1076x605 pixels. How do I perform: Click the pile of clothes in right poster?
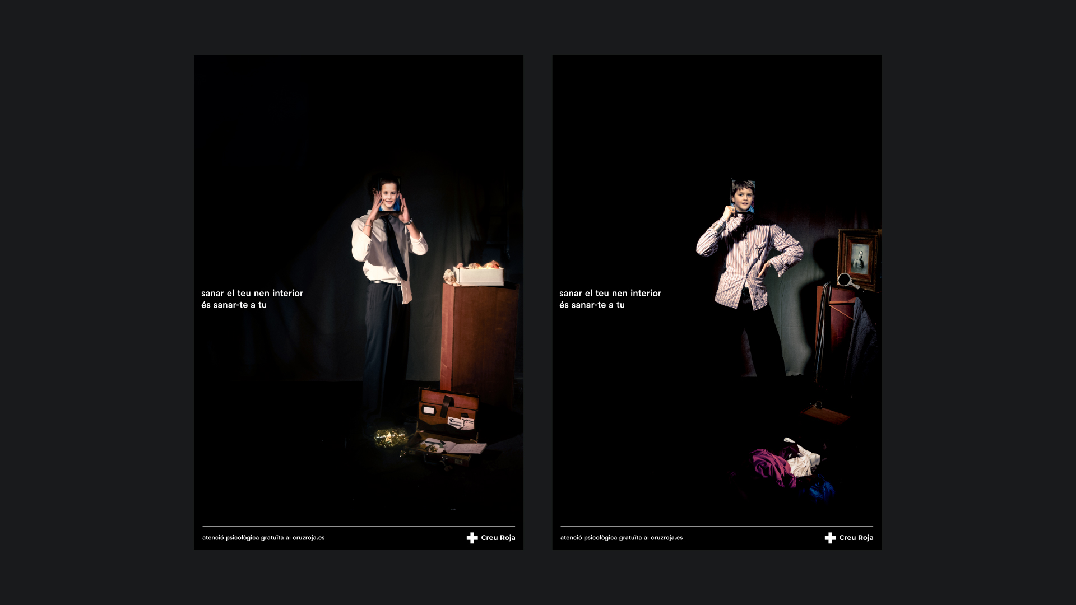click(786, 468)
